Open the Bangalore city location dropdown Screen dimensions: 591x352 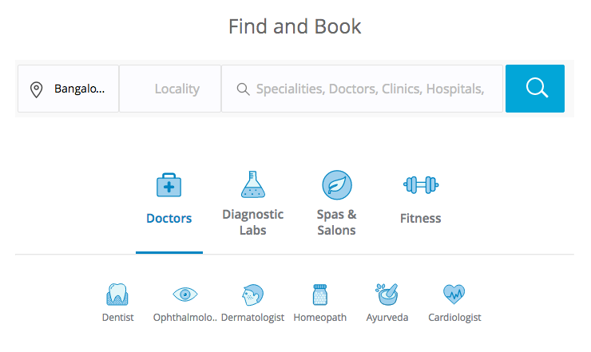coord(68,89)
